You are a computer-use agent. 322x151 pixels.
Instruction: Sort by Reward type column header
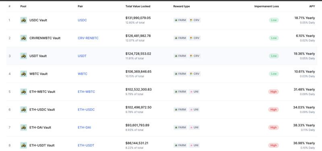point(182,6)
